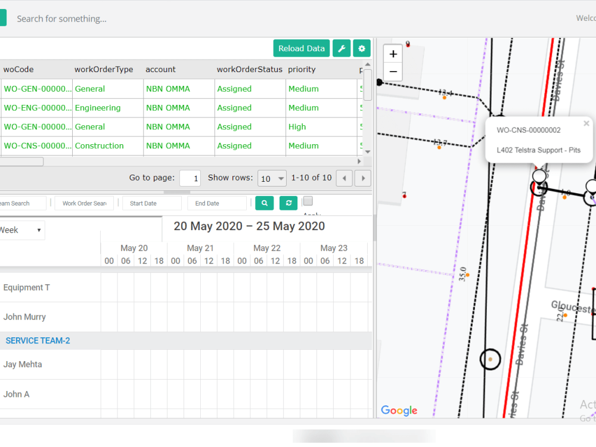The width and height of the screenshot is (596, 447).
Task: Click the WO-CNS-00000002 popup title text
Action: [x=528, y=130]
